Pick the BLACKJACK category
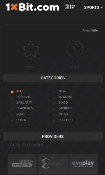 25,108
